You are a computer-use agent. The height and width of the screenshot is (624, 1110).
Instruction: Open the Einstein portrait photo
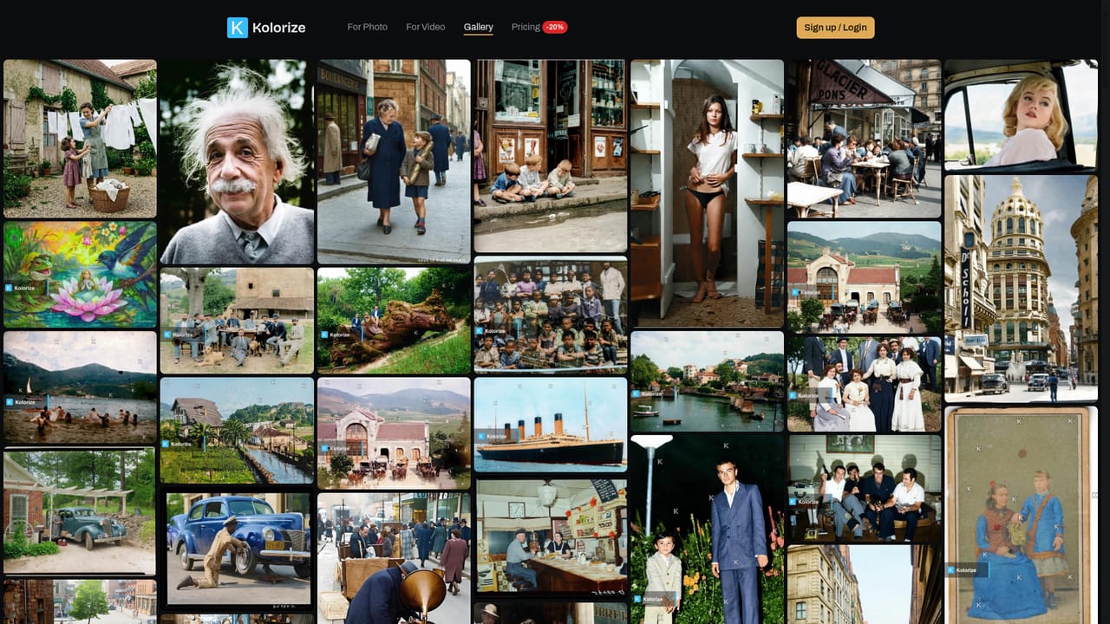[237, 162]
